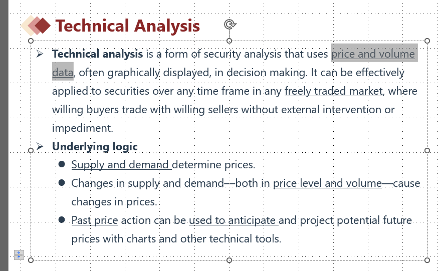Click the underlined 'Supply and demand' text

coord(120,165)
